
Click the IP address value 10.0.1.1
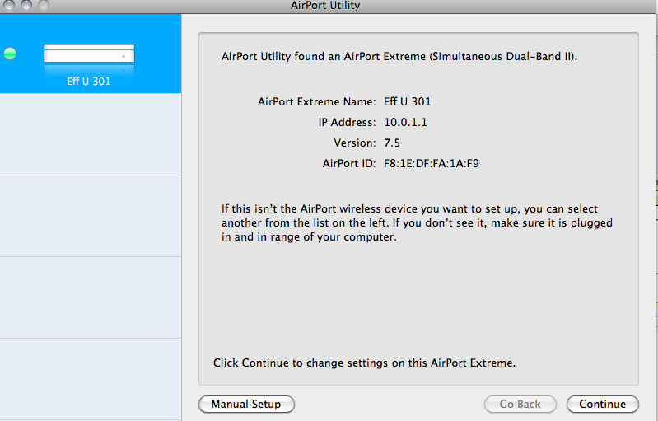point(405,122)
